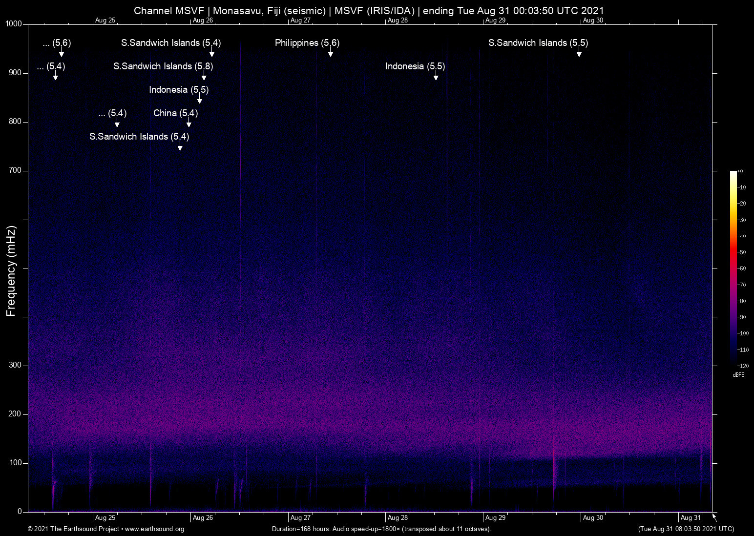The width and height of the screenshot is (754, 536).
Task: Click the China (5.4) earthquake arrow marker
Action: pos(189,122)
